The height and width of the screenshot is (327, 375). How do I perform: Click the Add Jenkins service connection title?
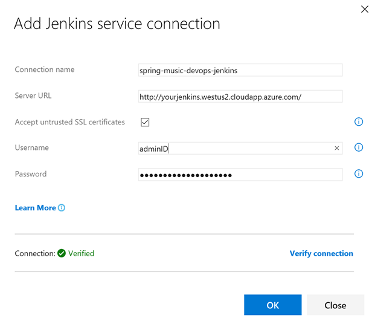(117, 24)
